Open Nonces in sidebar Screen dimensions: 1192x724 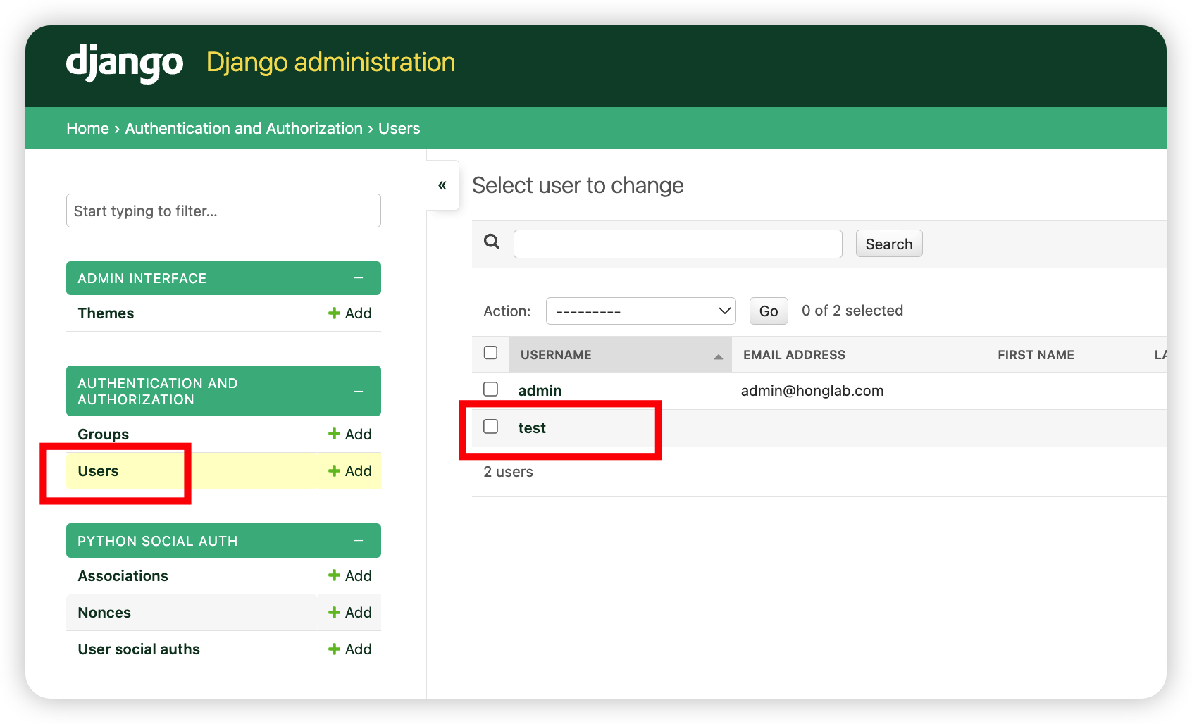(104, 613)
